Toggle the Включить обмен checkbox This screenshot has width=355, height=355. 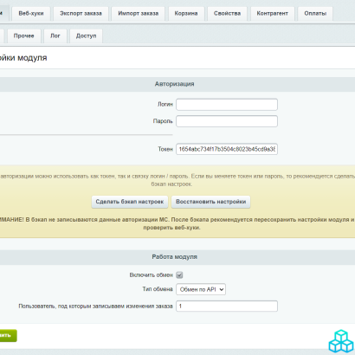tap(179, 275)
